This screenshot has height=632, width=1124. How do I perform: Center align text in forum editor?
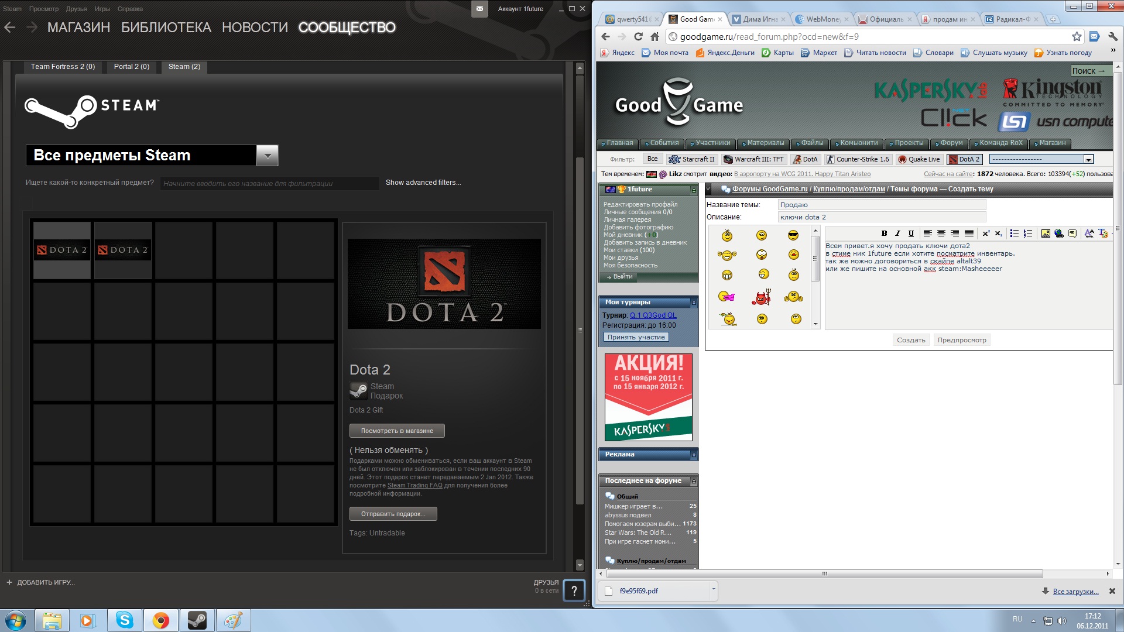941,233
